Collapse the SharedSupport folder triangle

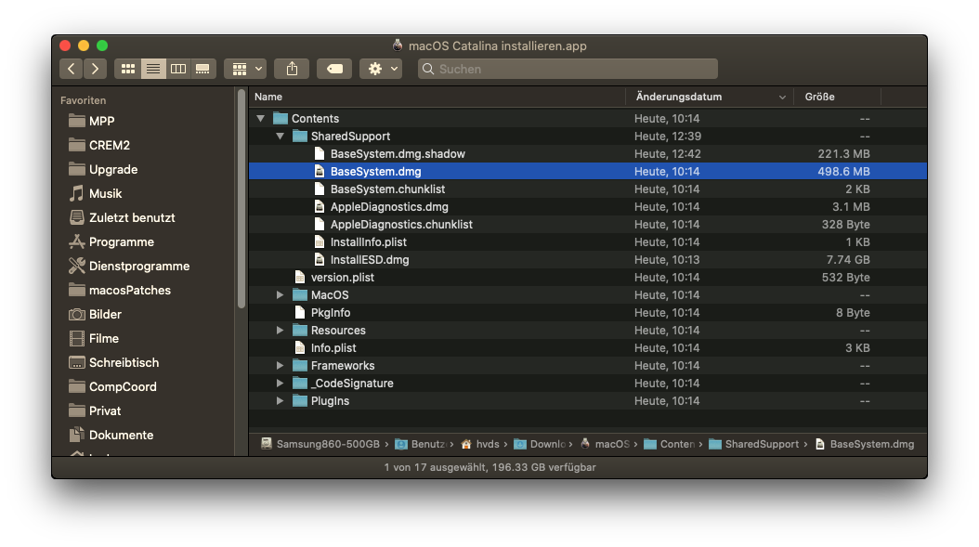280,137
